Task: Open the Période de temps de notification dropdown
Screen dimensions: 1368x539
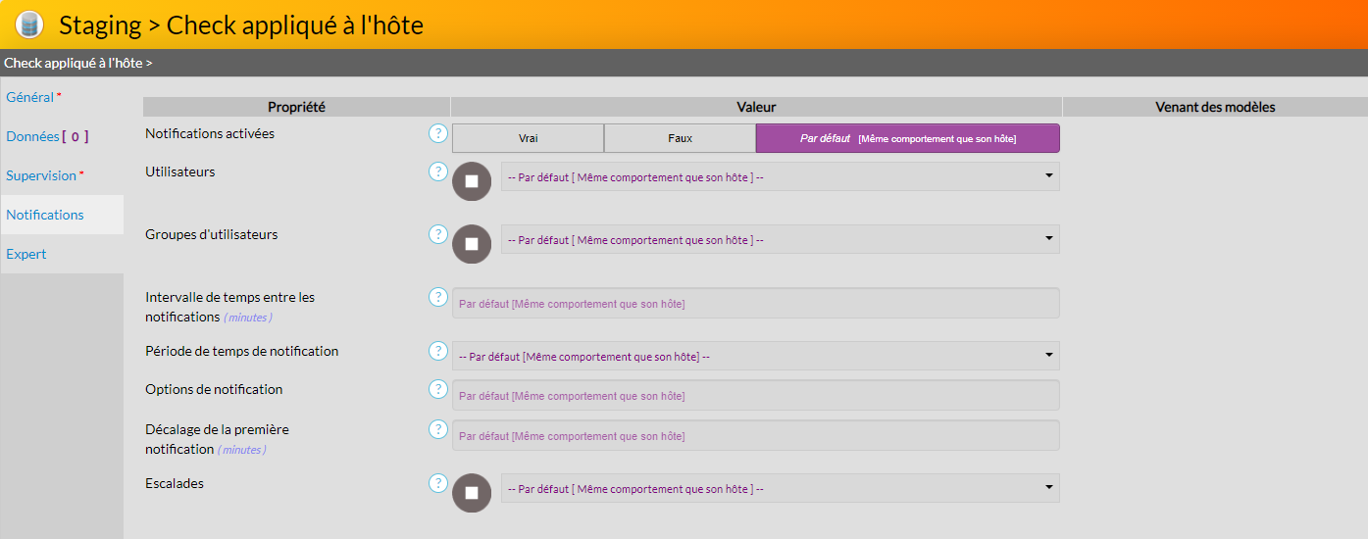Action: pos(755,357)
